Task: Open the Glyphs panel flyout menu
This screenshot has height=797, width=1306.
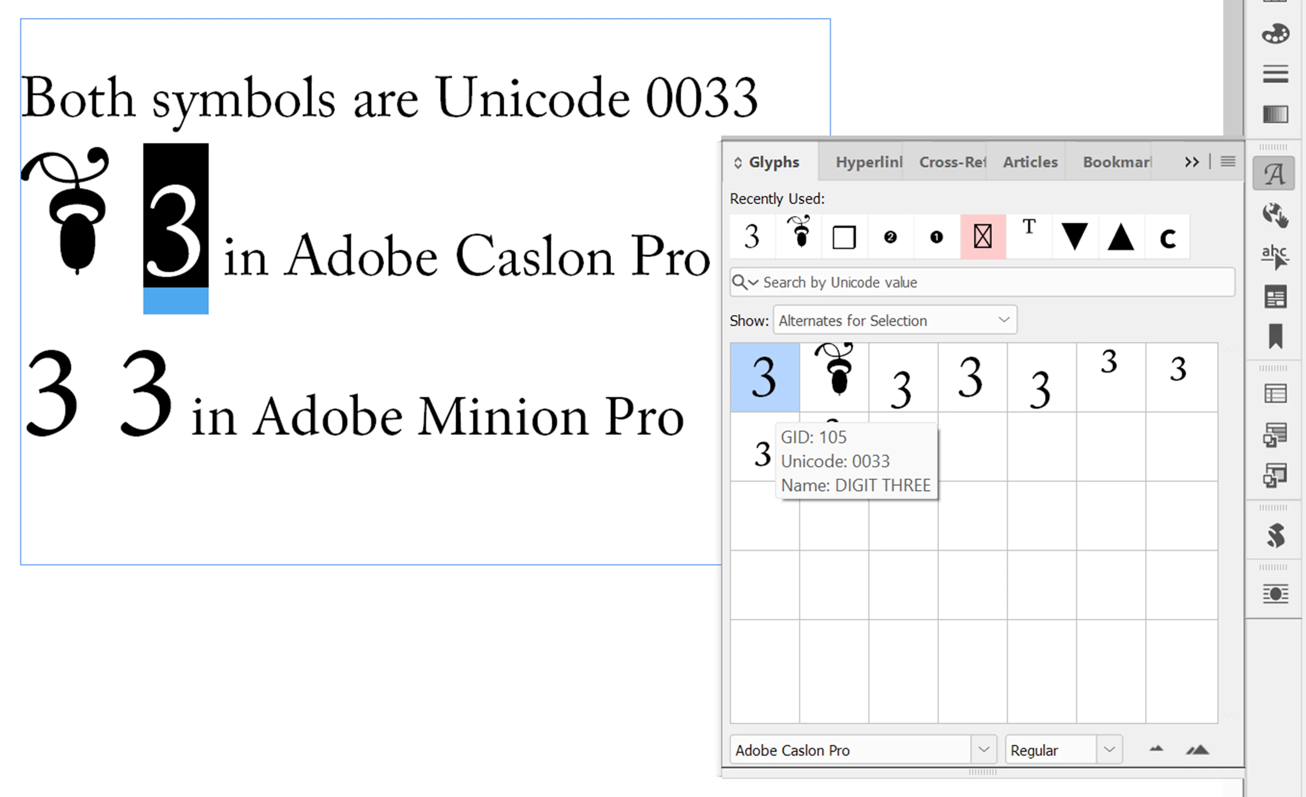Action: coord(1228,162)
